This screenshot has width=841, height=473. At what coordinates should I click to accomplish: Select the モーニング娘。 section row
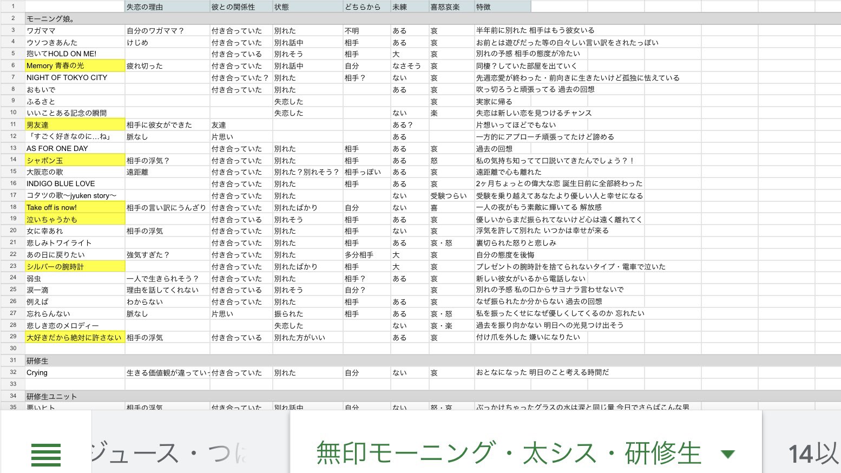point(433,18)
